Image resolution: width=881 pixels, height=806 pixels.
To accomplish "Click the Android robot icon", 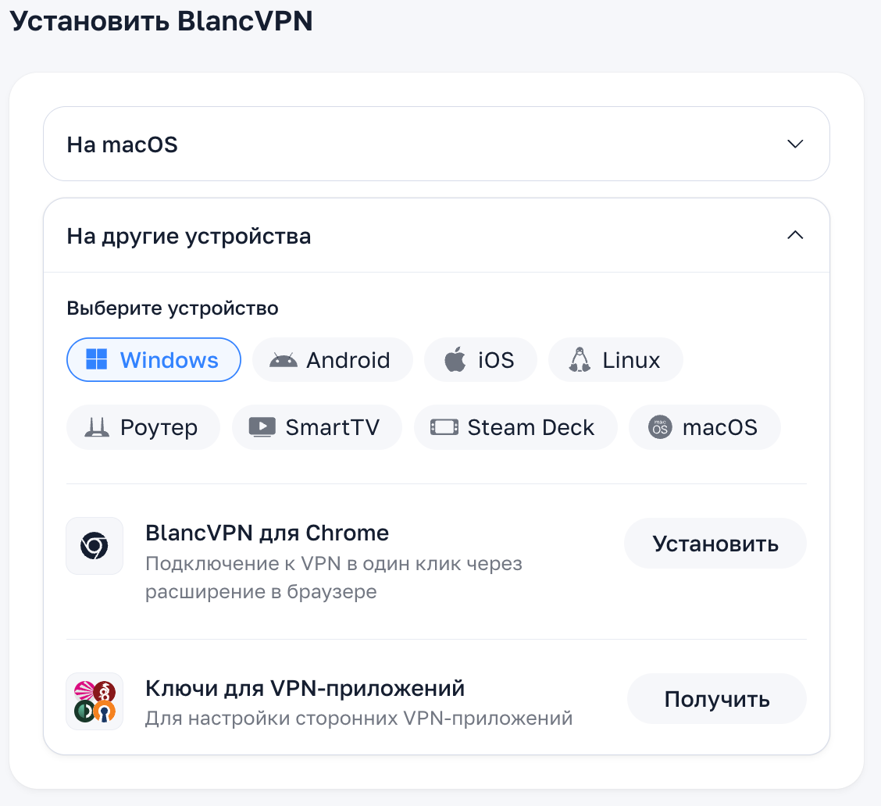I will click(x=283, y=360).
